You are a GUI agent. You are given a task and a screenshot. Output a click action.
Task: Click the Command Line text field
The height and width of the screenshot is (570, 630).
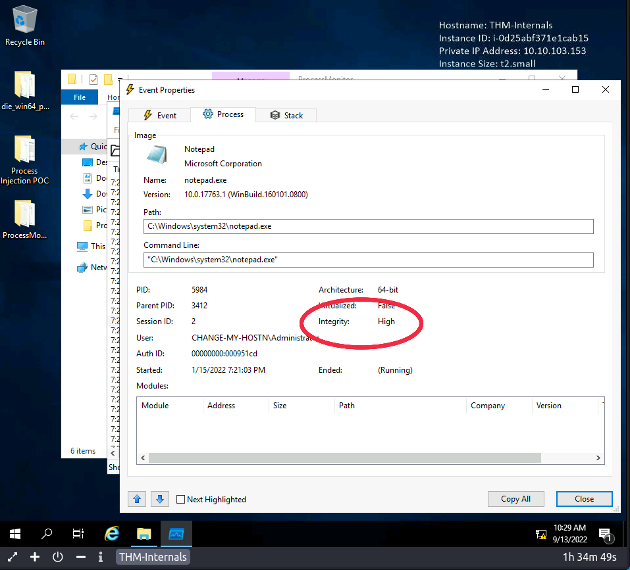click(x=369, y=260)
